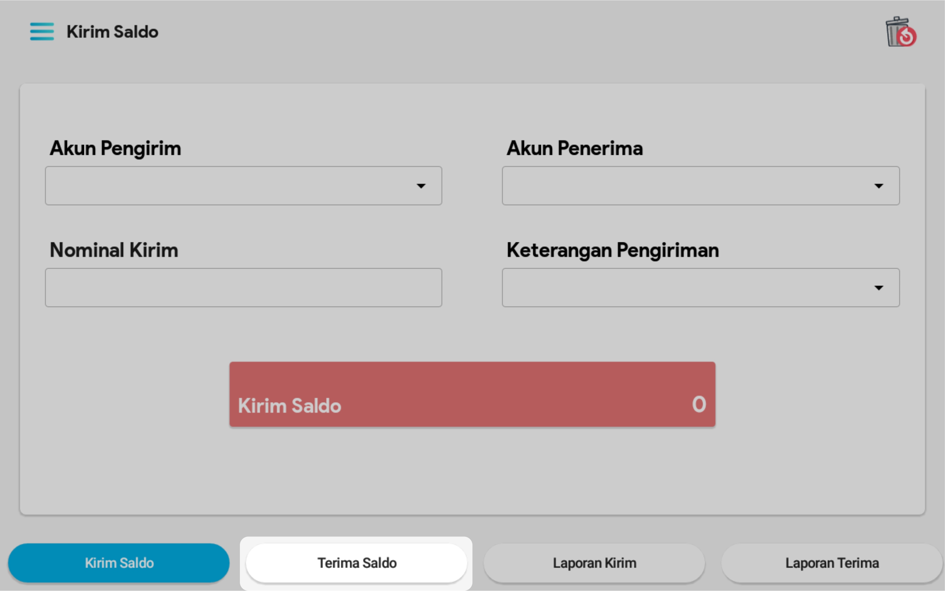Select the blue Kirim Saldo bottom tab

tap(119, 563)
